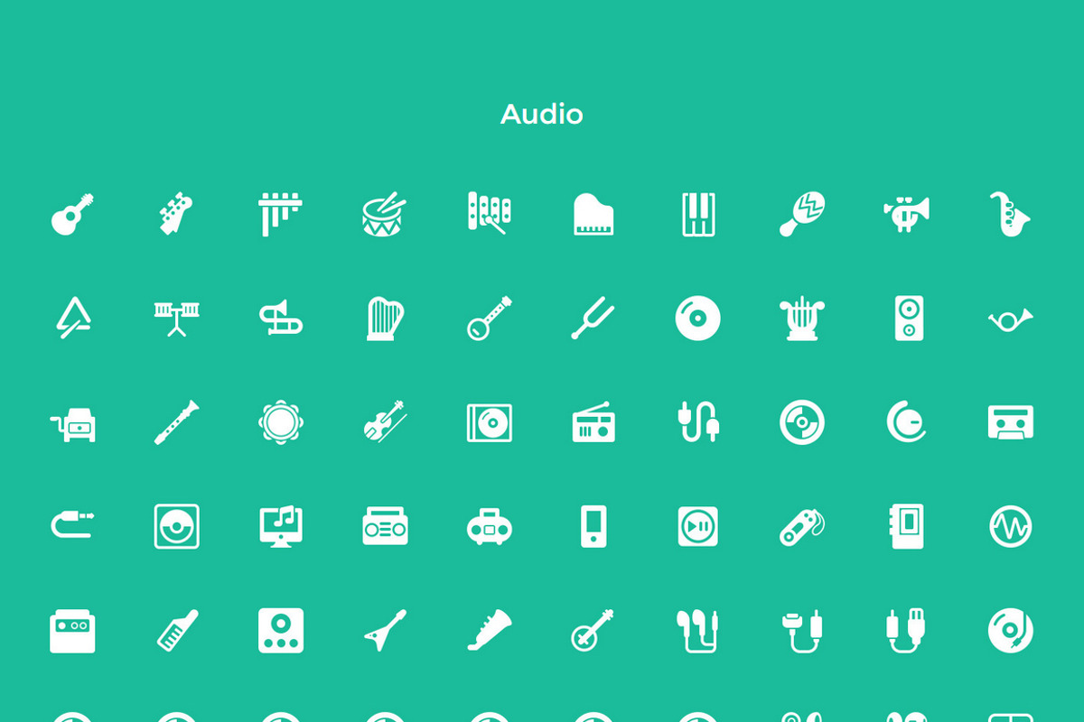
Task: Select the trumpet icon
Action: point(906,214)
